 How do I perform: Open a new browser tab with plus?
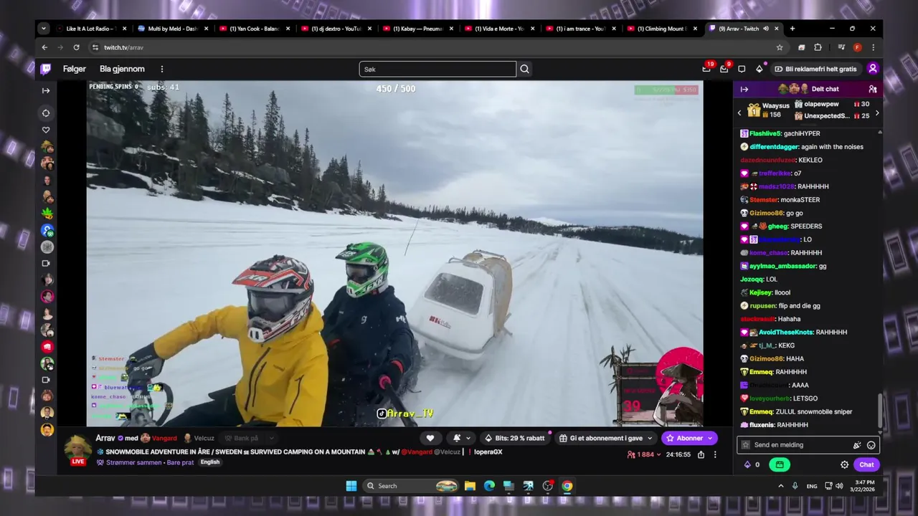(x=792, y=29)
